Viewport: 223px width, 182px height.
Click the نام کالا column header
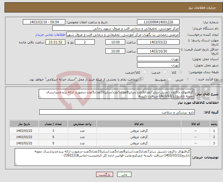[139, 124]
